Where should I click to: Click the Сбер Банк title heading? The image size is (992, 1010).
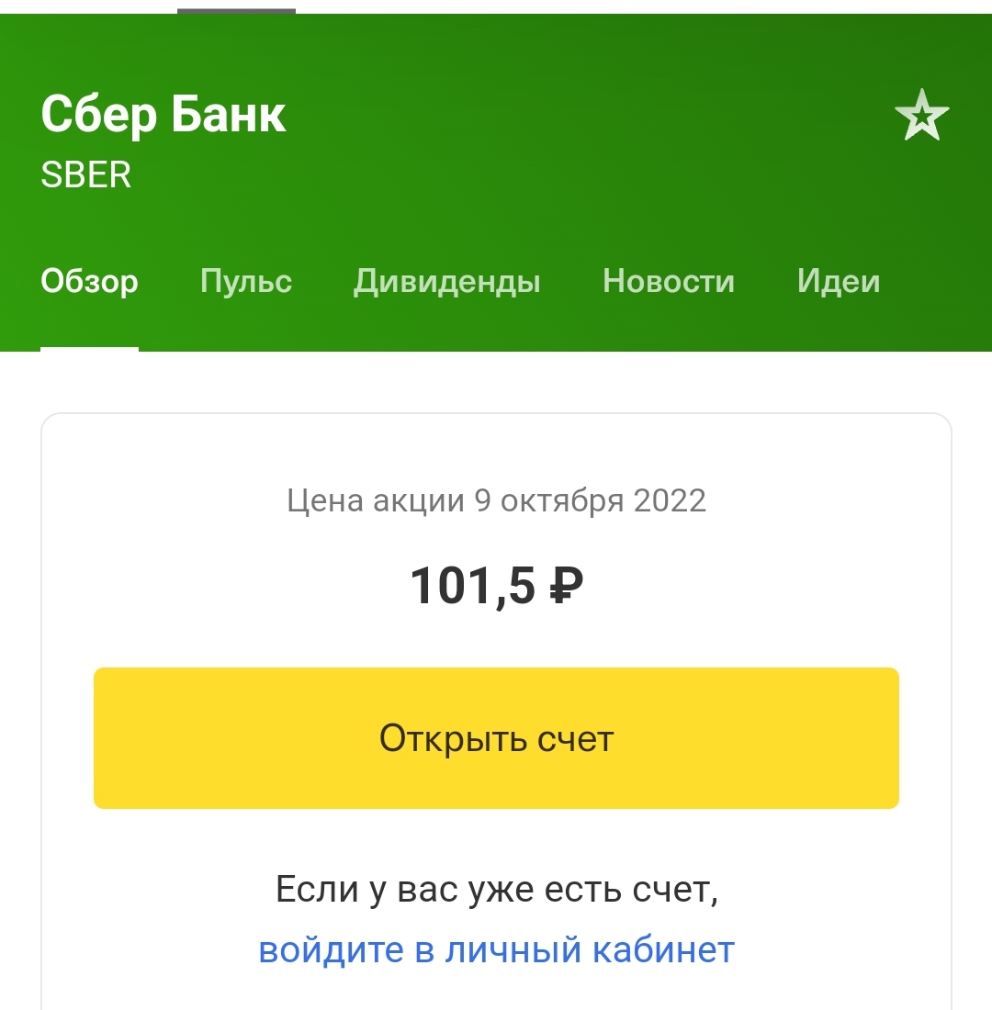pyautogui.click(x=163, y=116)
